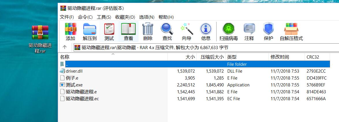339x122 pixels.
Task: Sort by the 名称 column header
Action: click(113, 57)
